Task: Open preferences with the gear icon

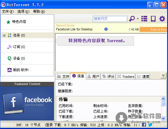Action: [x=162, y=19]
